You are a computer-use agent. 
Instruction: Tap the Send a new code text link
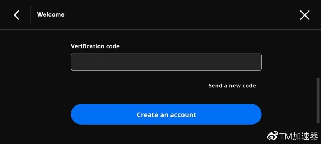[x=232, y=86]
